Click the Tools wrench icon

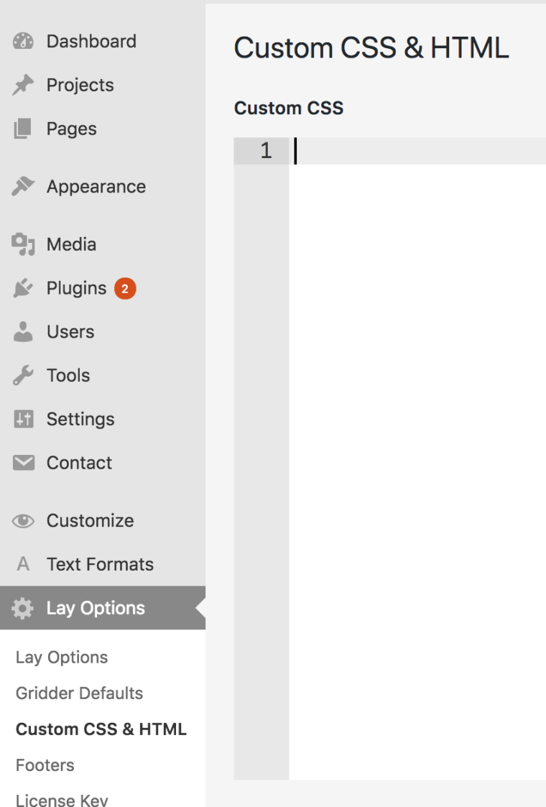pos(23,376)
